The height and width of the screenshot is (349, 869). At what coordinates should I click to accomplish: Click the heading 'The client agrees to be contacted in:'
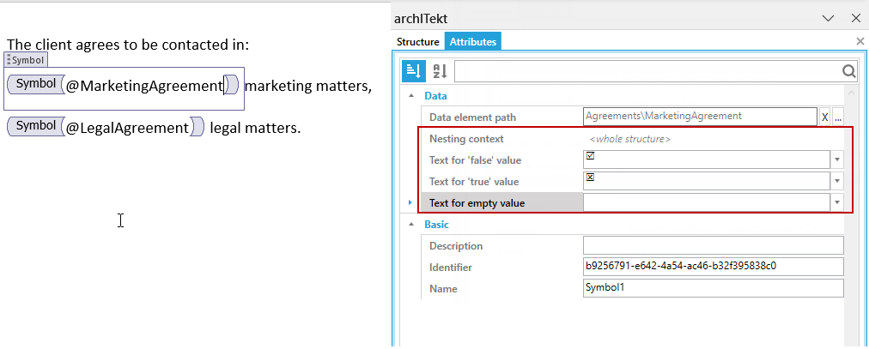pyautogui.click(x=128, y=45)
